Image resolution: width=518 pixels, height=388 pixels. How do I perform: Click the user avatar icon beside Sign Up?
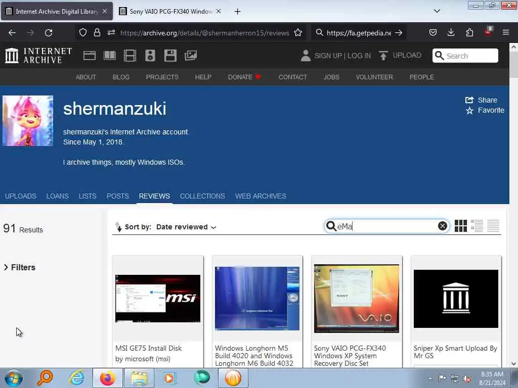click(306, 56)
